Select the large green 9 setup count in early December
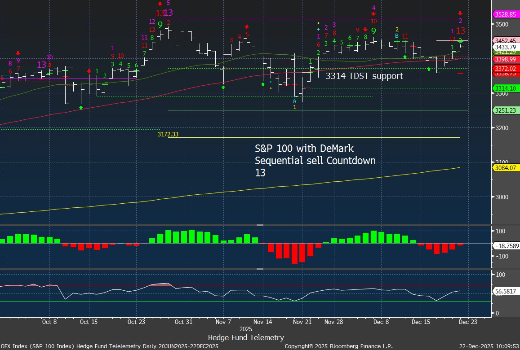 373,31
